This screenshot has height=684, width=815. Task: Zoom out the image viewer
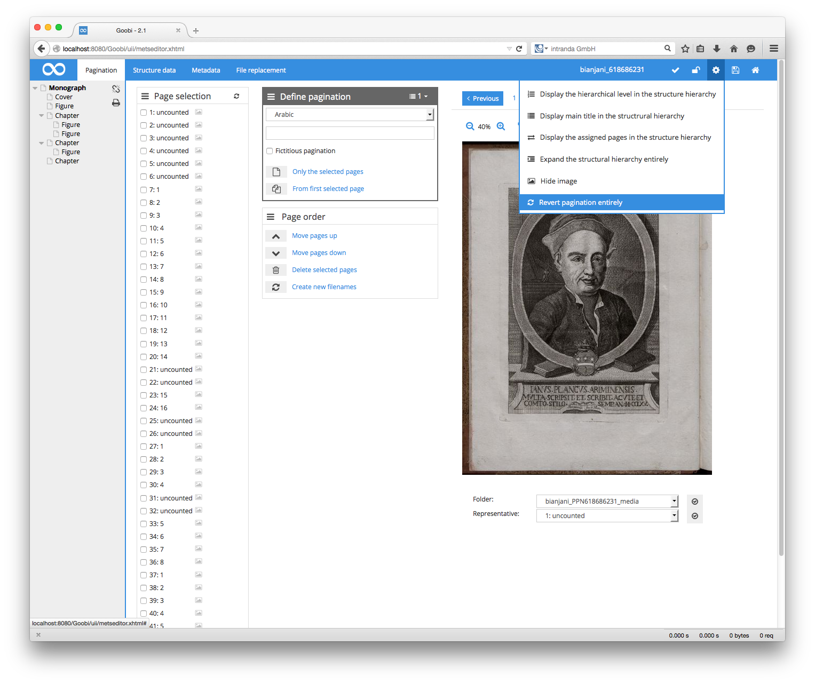point(470,126)
